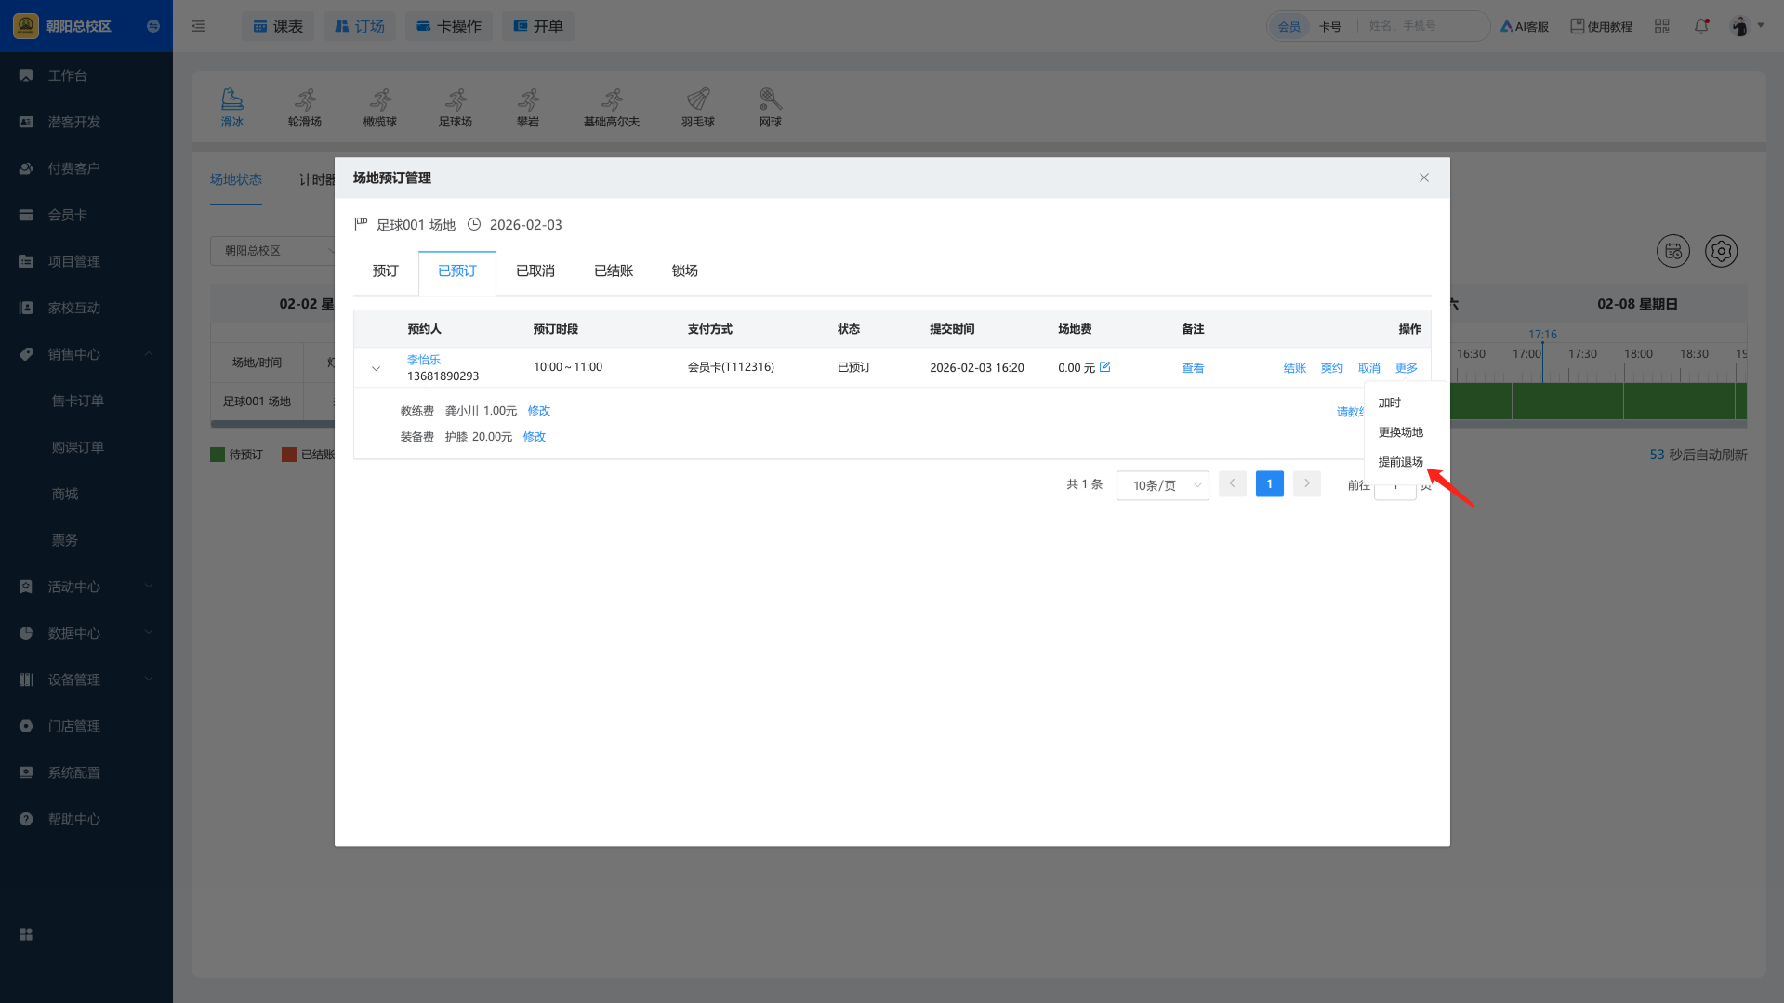
Task: Close the 场地预订管理 dialog
Action: click(x=1423, y=178)
